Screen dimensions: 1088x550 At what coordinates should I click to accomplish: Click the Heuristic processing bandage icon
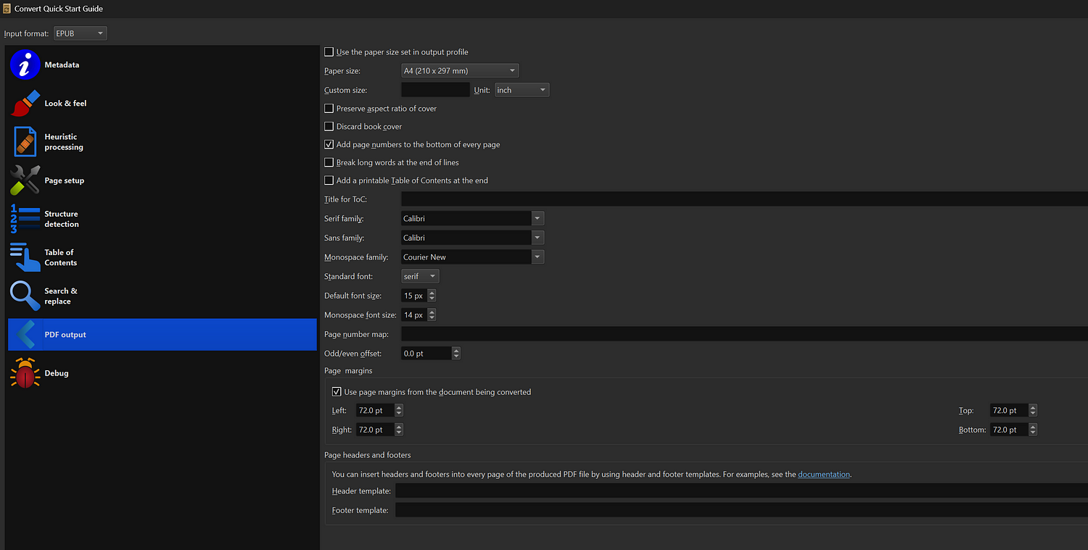point(25,141)
